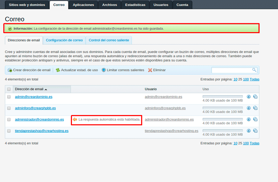Toggle the select-all checkbox in the table header
Image resolution: width=278 pixels, height=182 pixels.
pos(9,89)
